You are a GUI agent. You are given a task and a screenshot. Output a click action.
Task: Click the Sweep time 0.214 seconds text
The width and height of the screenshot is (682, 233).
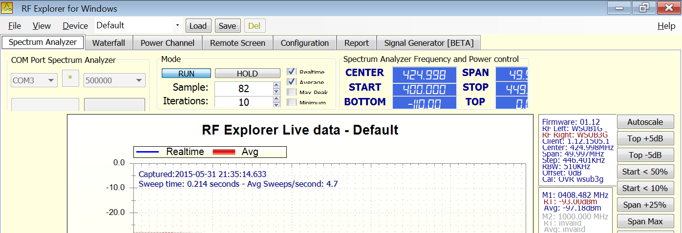point(238,184)
